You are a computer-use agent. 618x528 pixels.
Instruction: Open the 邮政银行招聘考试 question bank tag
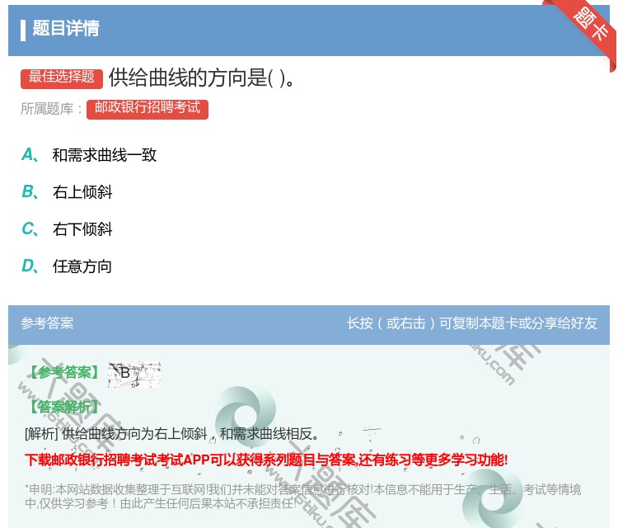(147, 109)
